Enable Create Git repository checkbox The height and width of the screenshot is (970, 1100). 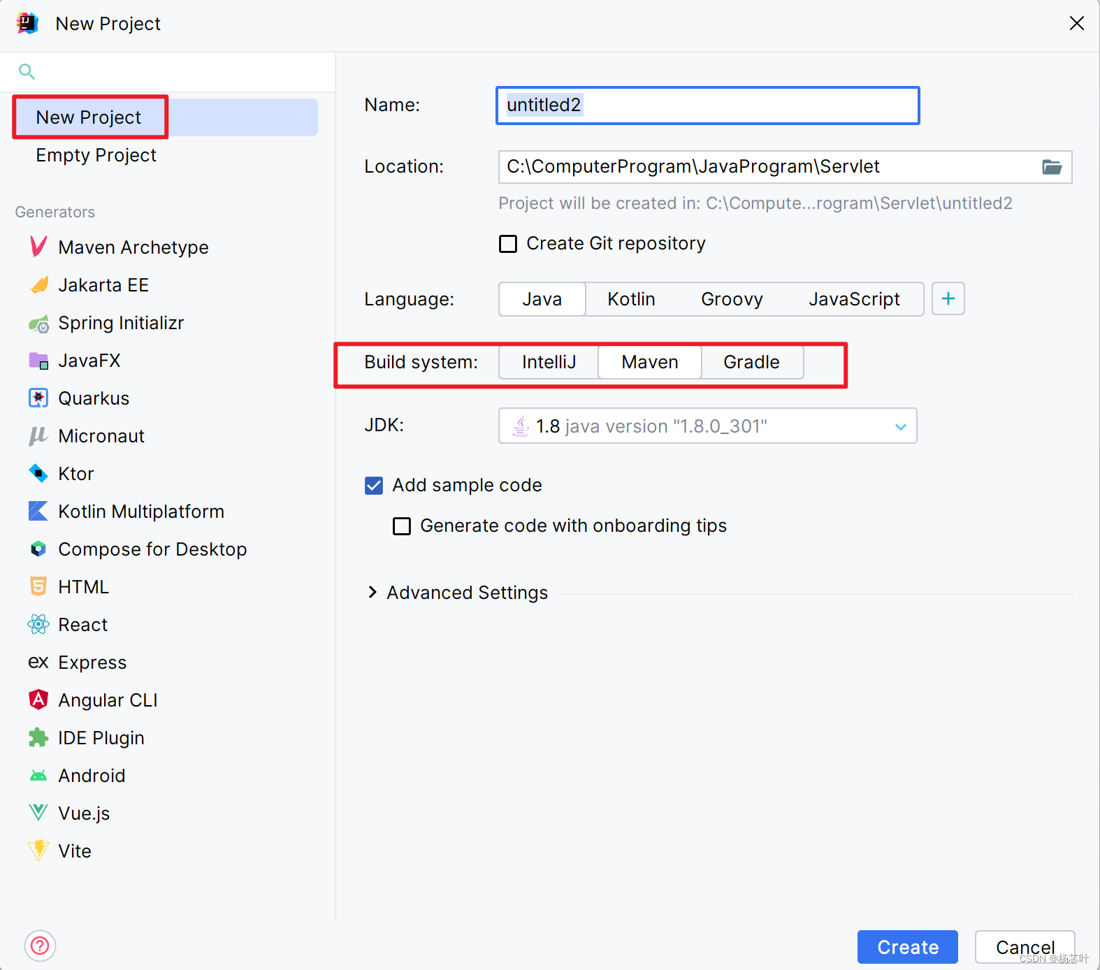508,244
